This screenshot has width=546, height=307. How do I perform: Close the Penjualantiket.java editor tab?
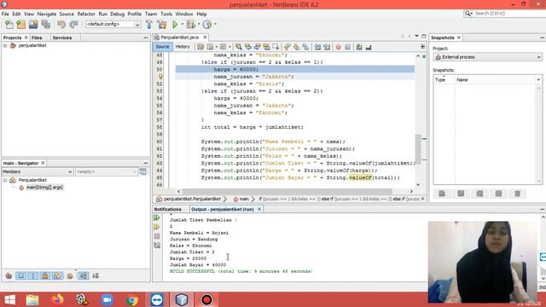[x=205, y=38]
